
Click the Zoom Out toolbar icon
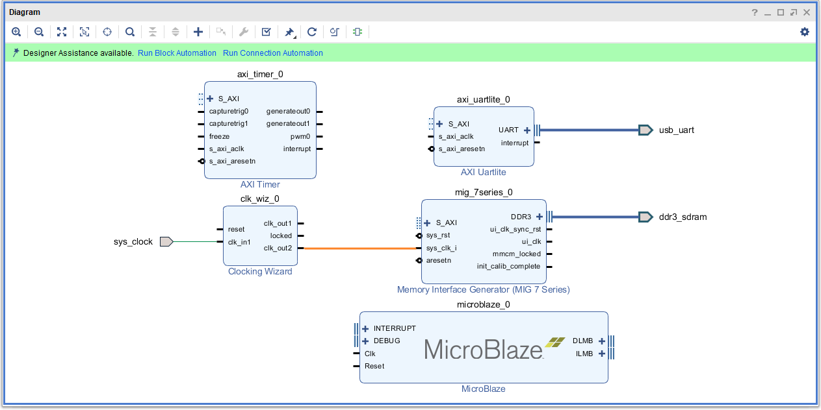[x=39, y=32]
